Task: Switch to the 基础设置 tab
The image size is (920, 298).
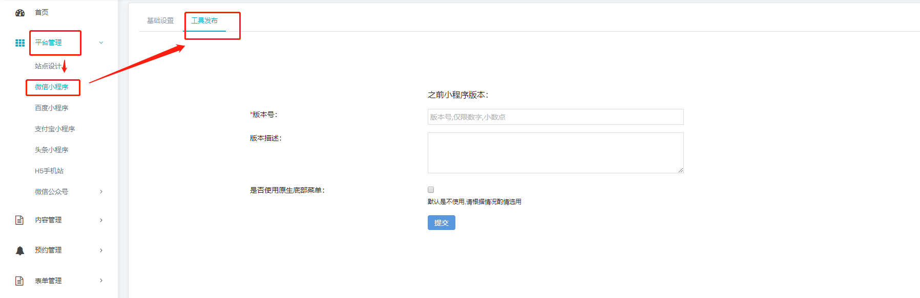Action: coord(160,20)
